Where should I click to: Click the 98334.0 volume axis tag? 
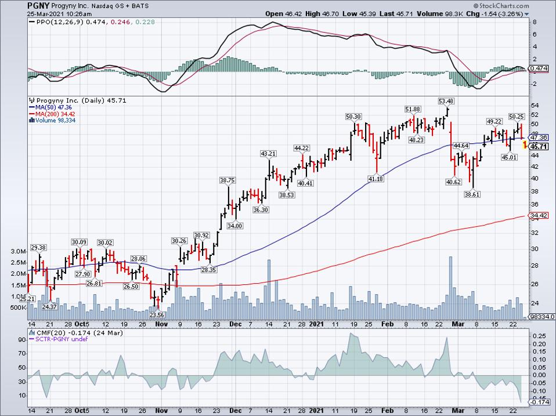tap(542, 317)
